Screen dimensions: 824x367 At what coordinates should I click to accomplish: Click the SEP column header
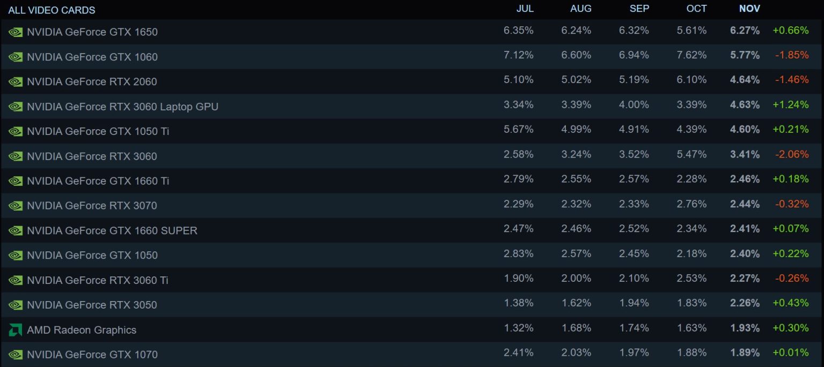point(639,9)
